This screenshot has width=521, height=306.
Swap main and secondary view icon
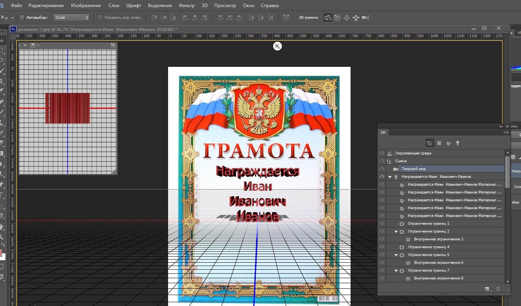(113, 45)
